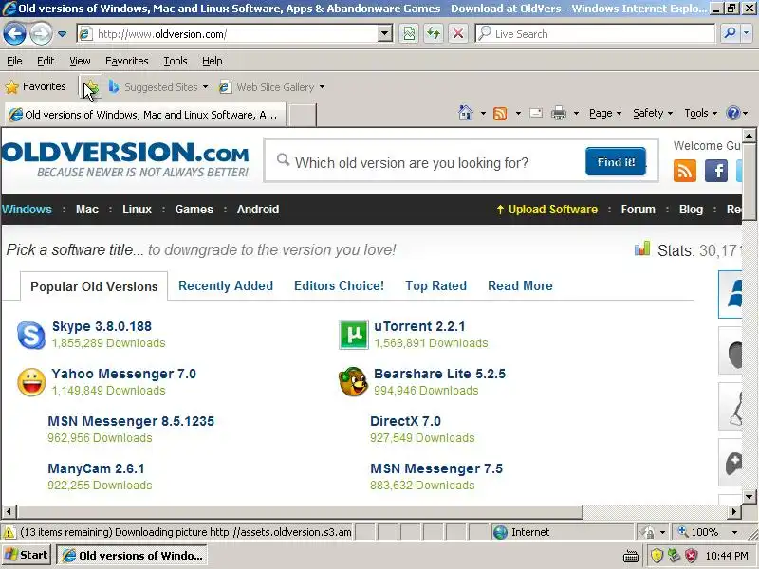This screenshot has height=569, width=759.
Task: Click the Stop loading red X icon
Action: click(458, 34)
